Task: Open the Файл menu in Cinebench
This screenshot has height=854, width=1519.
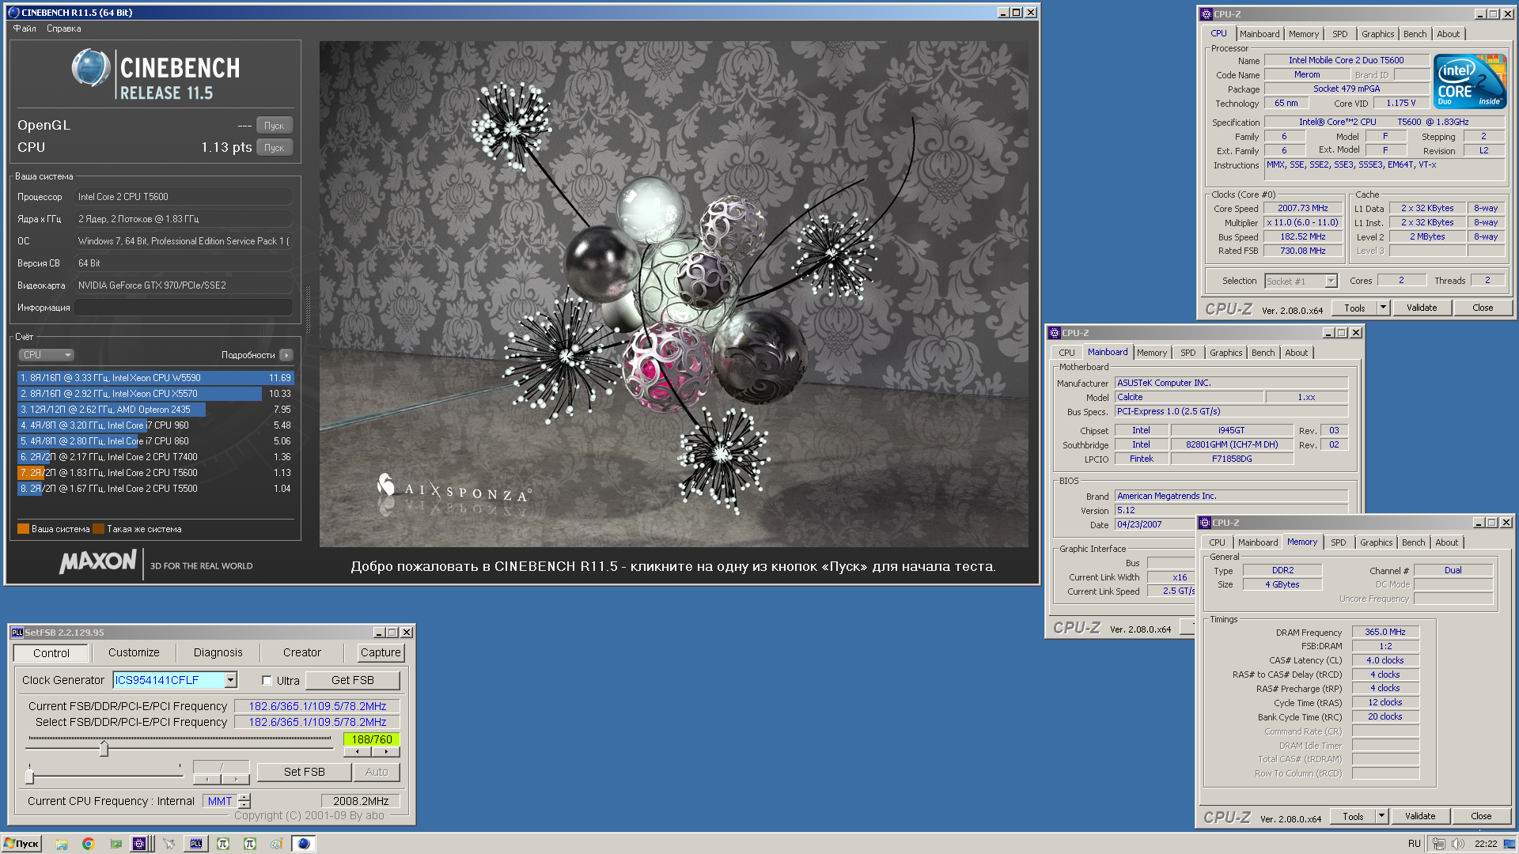Action: pos(25,28)
